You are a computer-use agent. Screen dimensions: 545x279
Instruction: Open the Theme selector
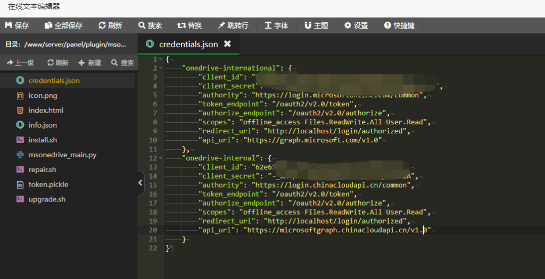[x=316, y=26]
